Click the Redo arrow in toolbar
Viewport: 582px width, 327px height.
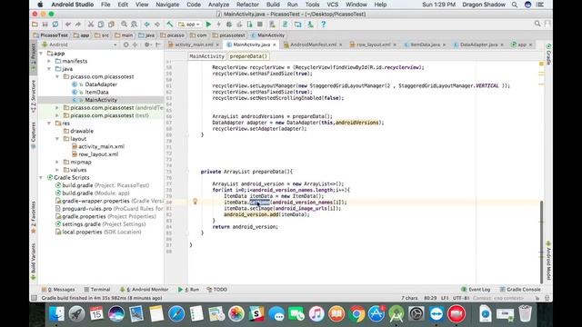pos(78,25)
